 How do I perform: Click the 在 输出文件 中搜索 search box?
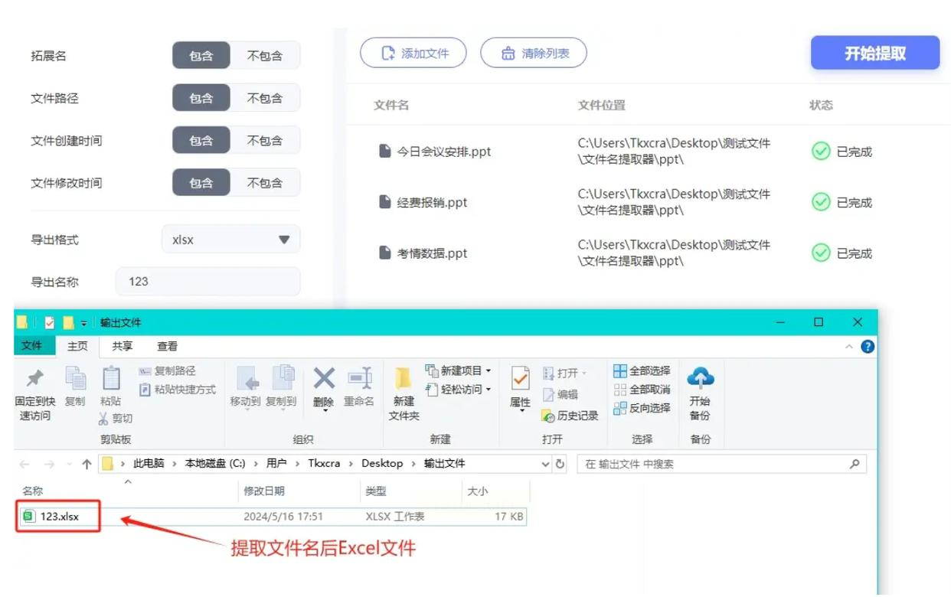point(722,464)
